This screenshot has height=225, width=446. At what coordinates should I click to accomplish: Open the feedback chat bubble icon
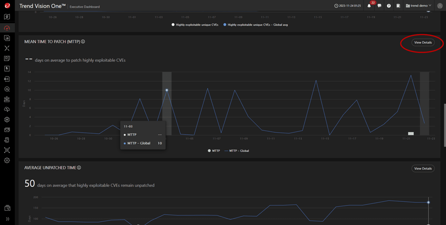pyautogui.click(x=379, y=5)
